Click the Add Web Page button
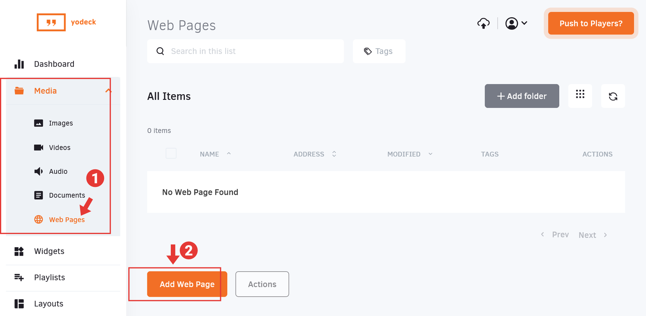The height and width of the screenshot is (316, 646). tap(187, 284)
